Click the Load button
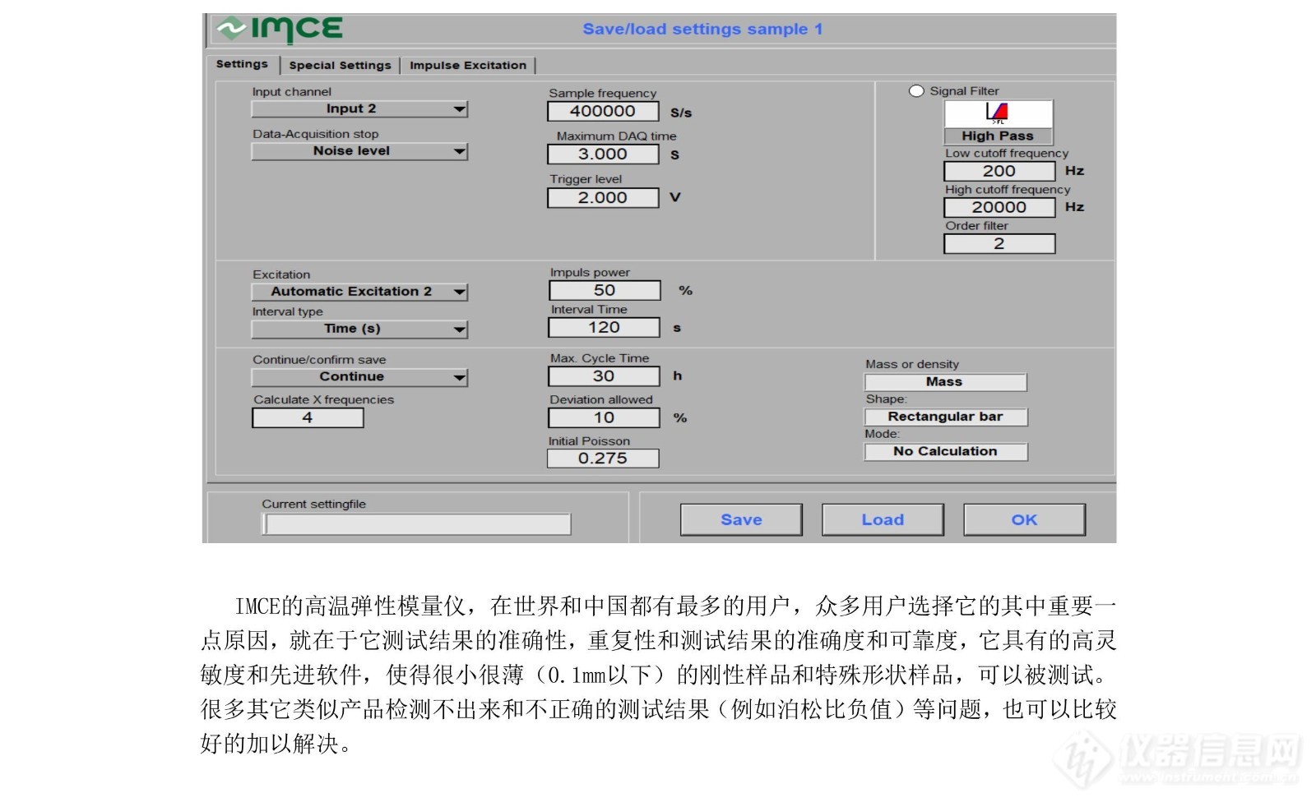The width and height of the screenshot is (1316, 802). coord(883,519)
